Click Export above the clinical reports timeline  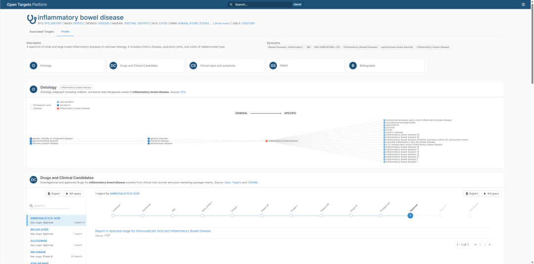(472, 193)
